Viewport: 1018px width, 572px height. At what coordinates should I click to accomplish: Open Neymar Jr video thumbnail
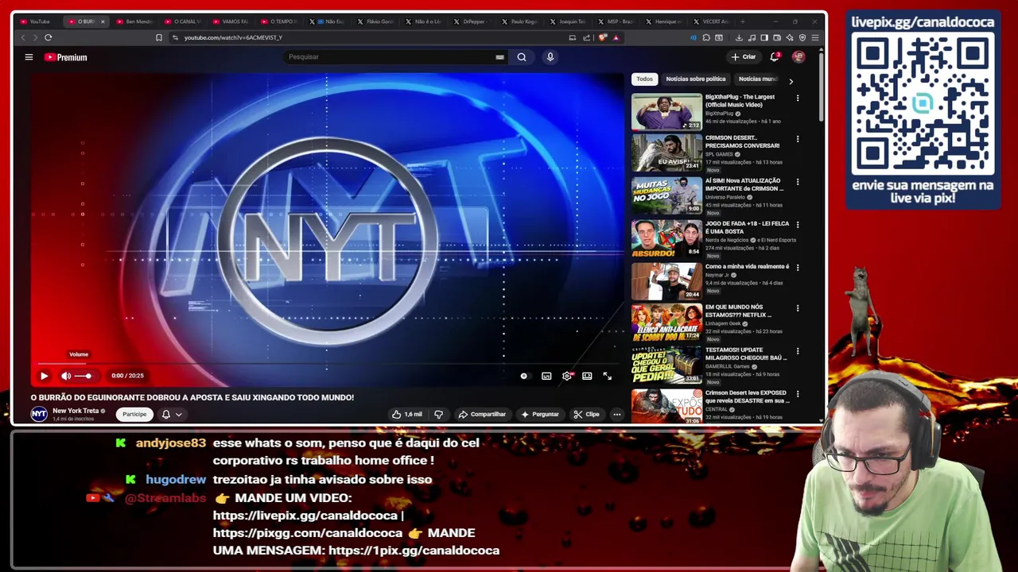click(667, 281)
